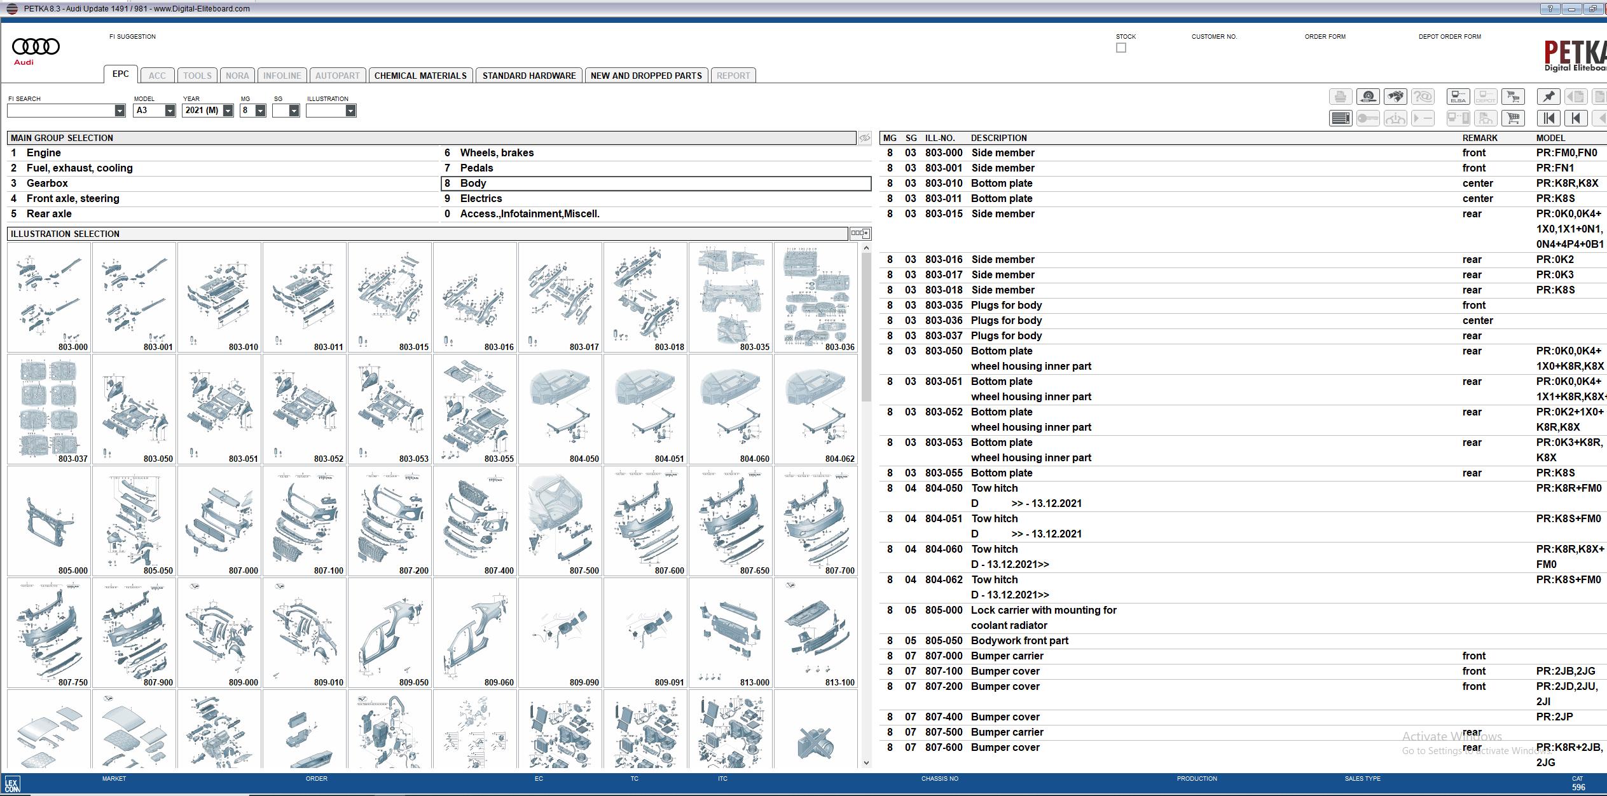This screenshot has width=1607, height=796.
Task: Click the double shopping cart order icon
Action: [1512, 97]
